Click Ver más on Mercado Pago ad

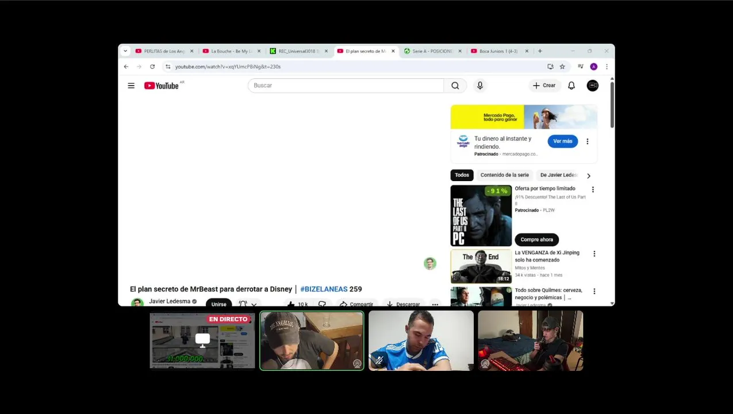coord(563,141)
